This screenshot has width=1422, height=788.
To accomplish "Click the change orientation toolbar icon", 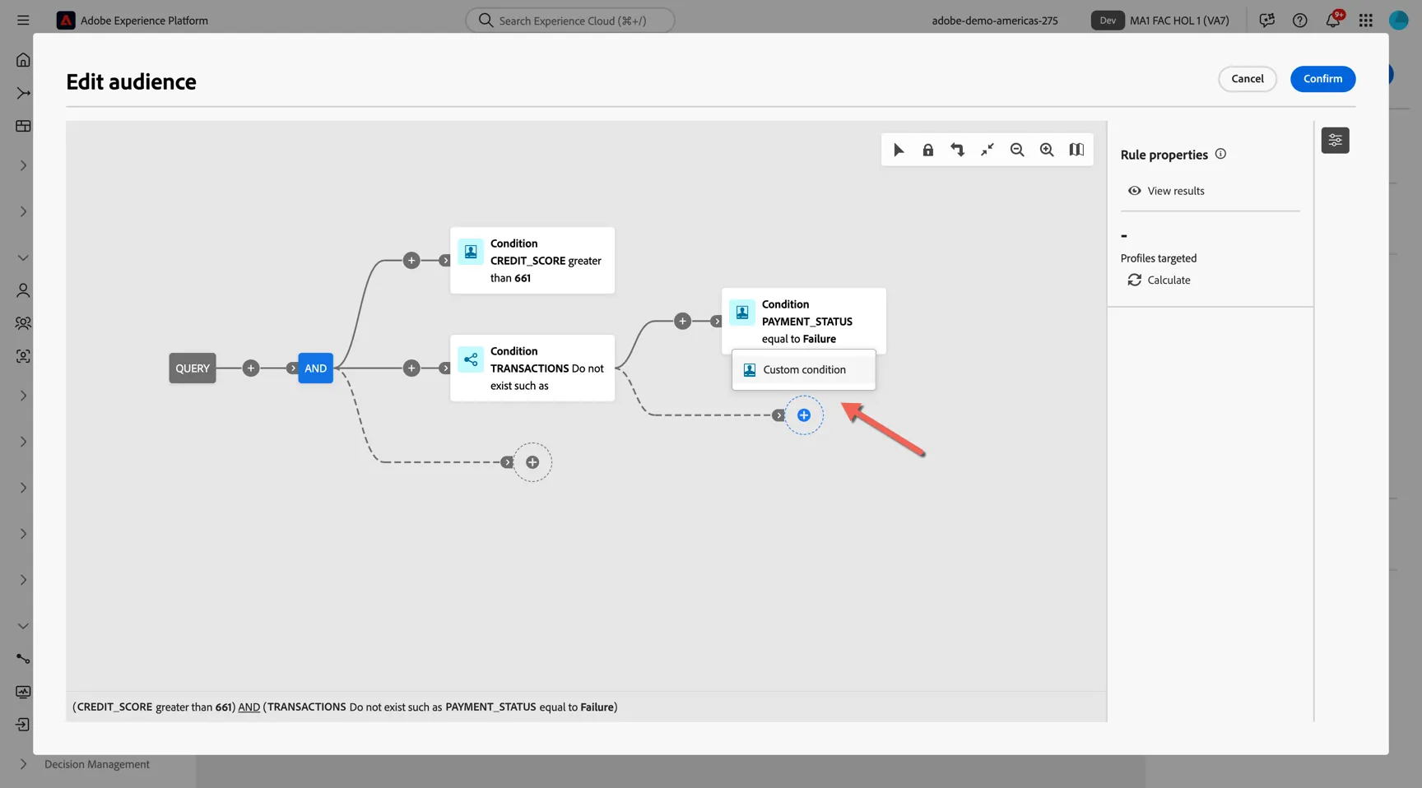I will pos(958,150).
